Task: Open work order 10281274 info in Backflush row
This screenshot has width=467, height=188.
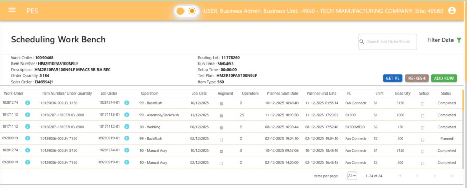Action: 27,103
